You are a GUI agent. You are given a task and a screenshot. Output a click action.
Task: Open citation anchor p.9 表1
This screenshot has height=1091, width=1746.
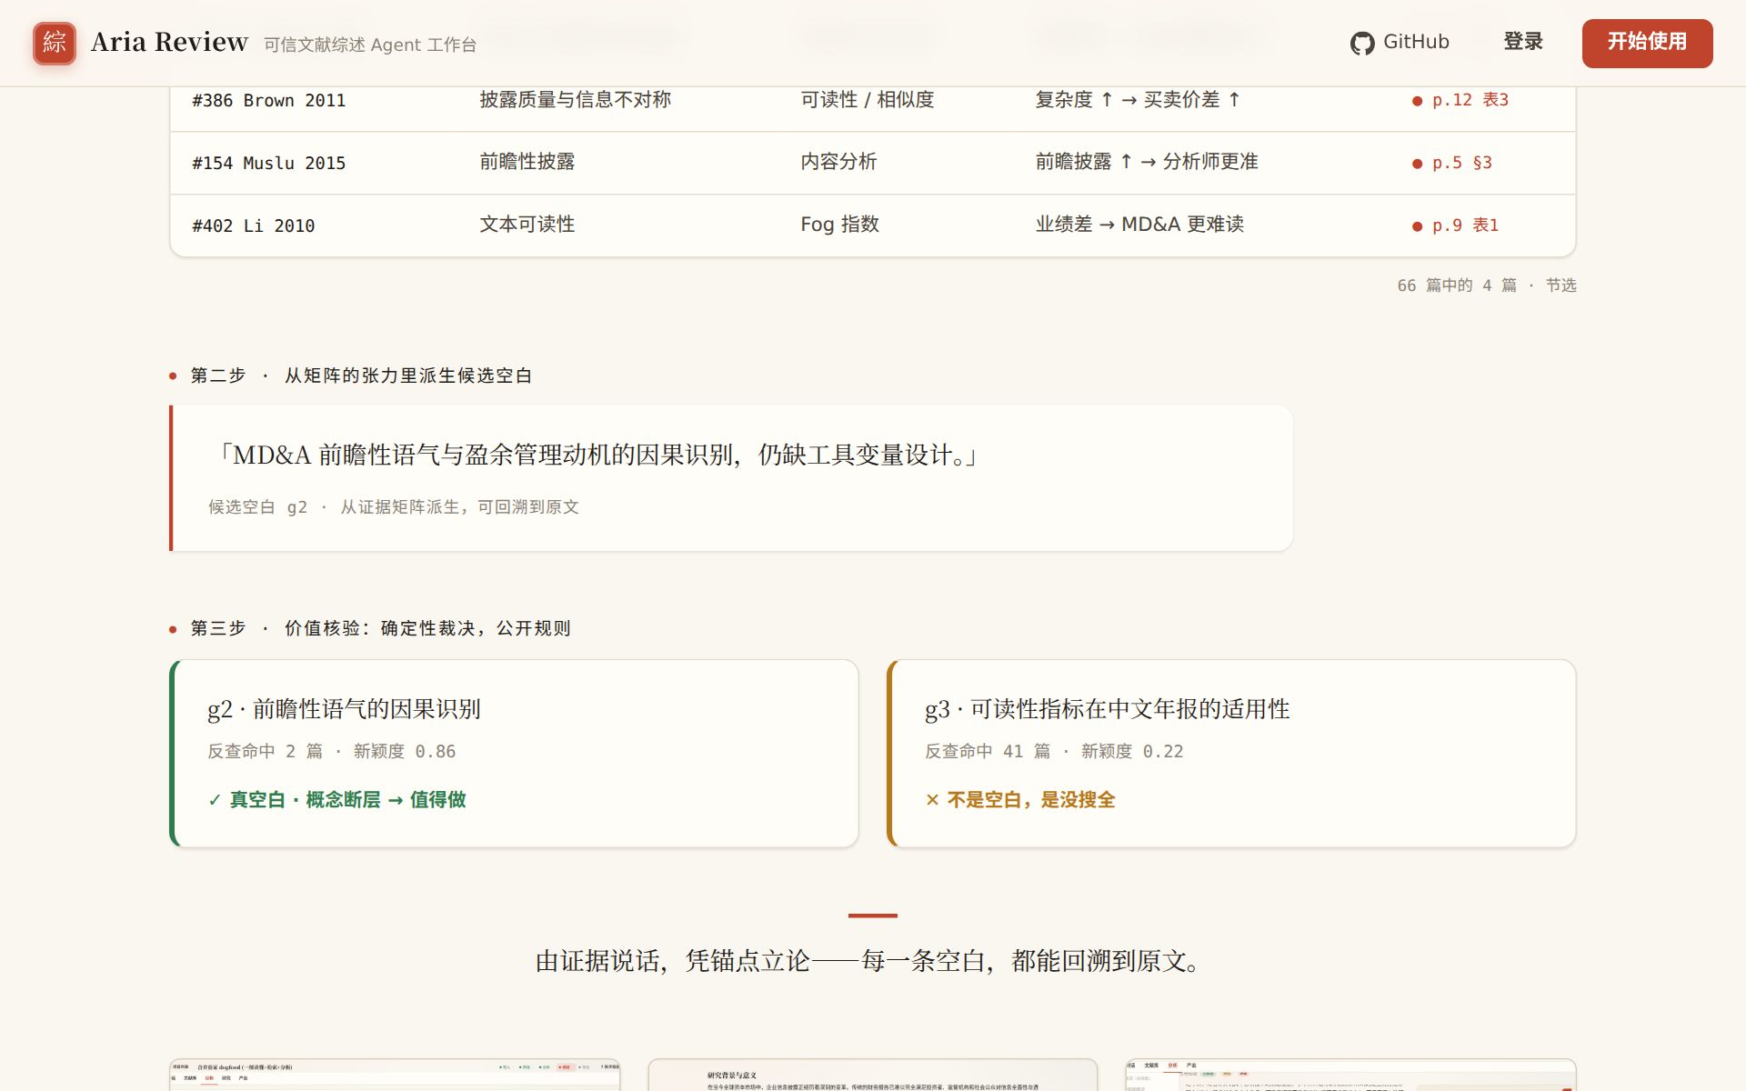pyautogui.click(x=1455, y=225)
